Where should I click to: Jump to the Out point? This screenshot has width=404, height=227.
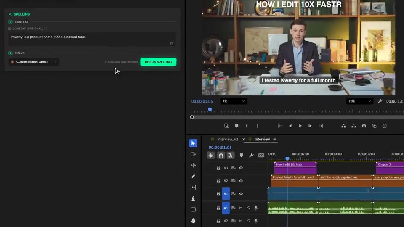pos(321,126)
